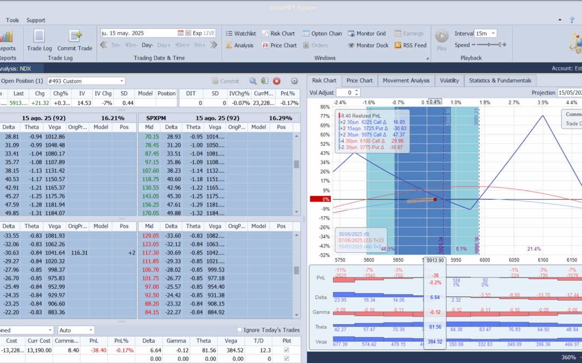This screenshot has width=582, height=363.
Task: Toggle Plot checkbox for the 0.00 row
Action: (x=286, y=359)
